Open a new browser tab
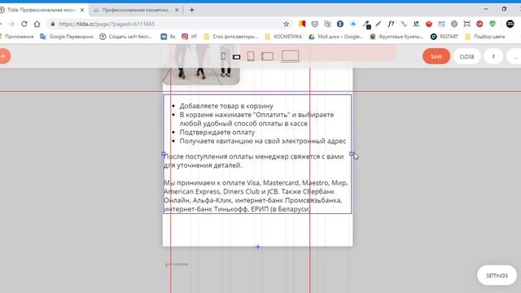This screenshot has height=293, width=521. click(192, 10)
